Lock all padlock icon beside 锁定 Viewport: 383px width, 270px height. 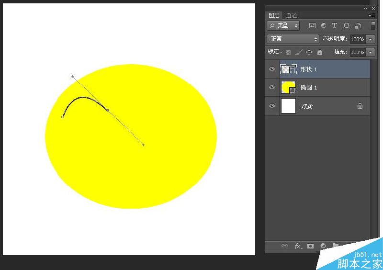pos(320,52)
